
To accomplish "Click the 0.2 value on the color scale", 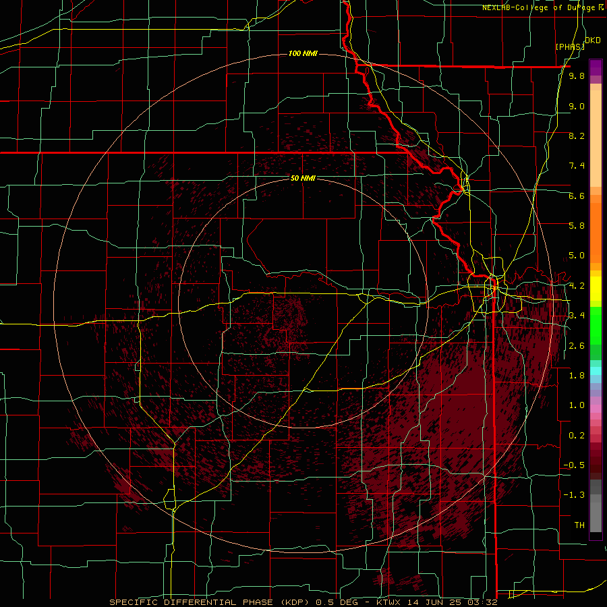I will point(577,436).
